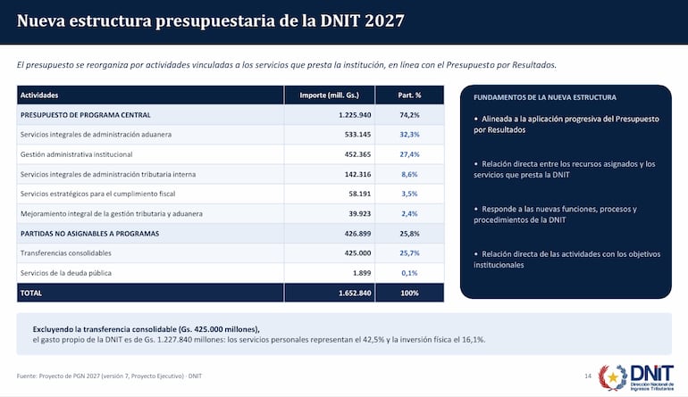Click the percentage 2,4%
The height and width of the screenshot is (397, 688).
(409, 214)
